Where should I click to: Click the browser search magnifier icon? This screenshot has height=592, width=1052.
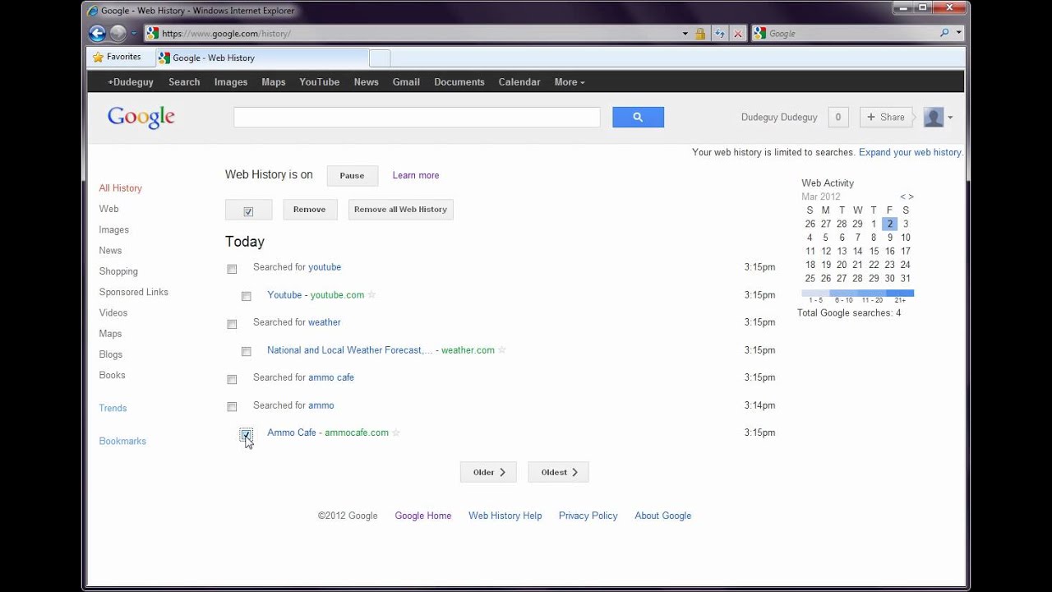point(944,33)
